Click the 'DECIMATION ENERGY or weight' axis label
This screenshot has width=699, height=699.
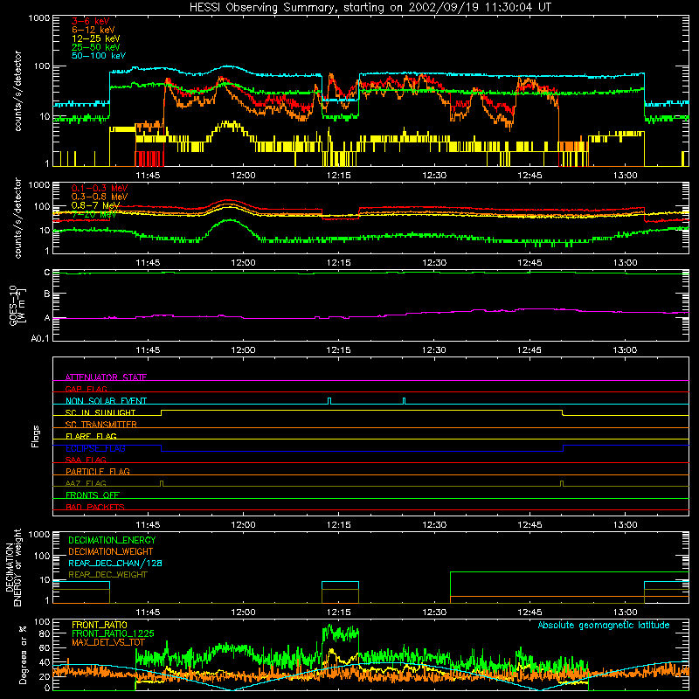13,567
